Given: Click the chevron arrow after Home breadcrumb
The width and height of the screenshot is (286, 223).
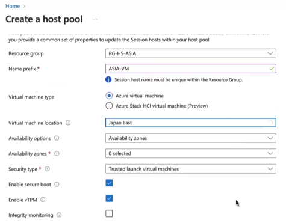Looking at the screenshot, I should pyautogui.click(x=24, y=7).
